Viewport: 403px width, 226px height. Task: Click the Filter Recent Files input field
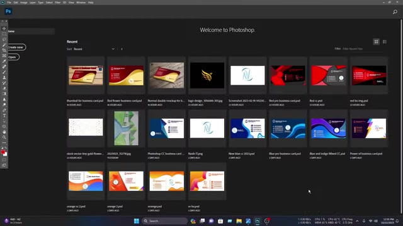tap(363, 49)
